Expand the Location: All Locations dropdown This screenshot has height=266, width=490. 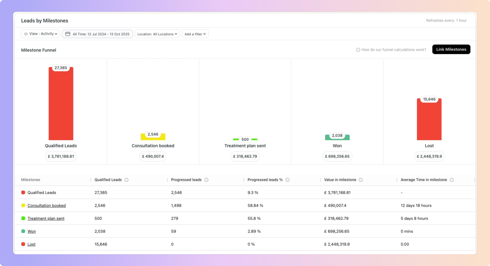point(157,34)
